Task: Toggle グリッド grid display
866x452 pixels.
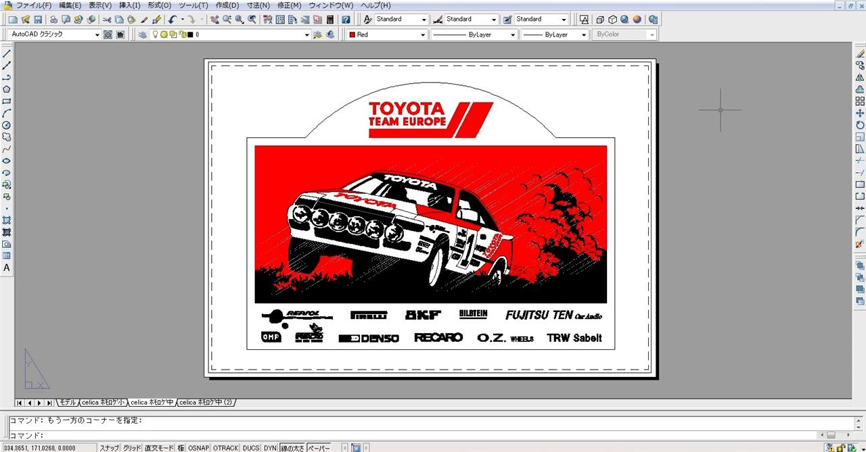Action: pos(132,448)
